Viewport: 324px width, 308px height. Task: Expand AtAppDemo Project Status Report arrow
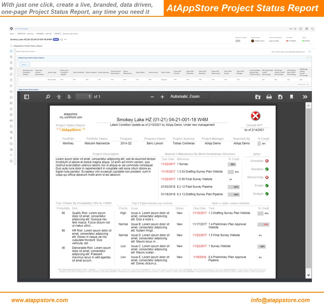pos(11,46)
